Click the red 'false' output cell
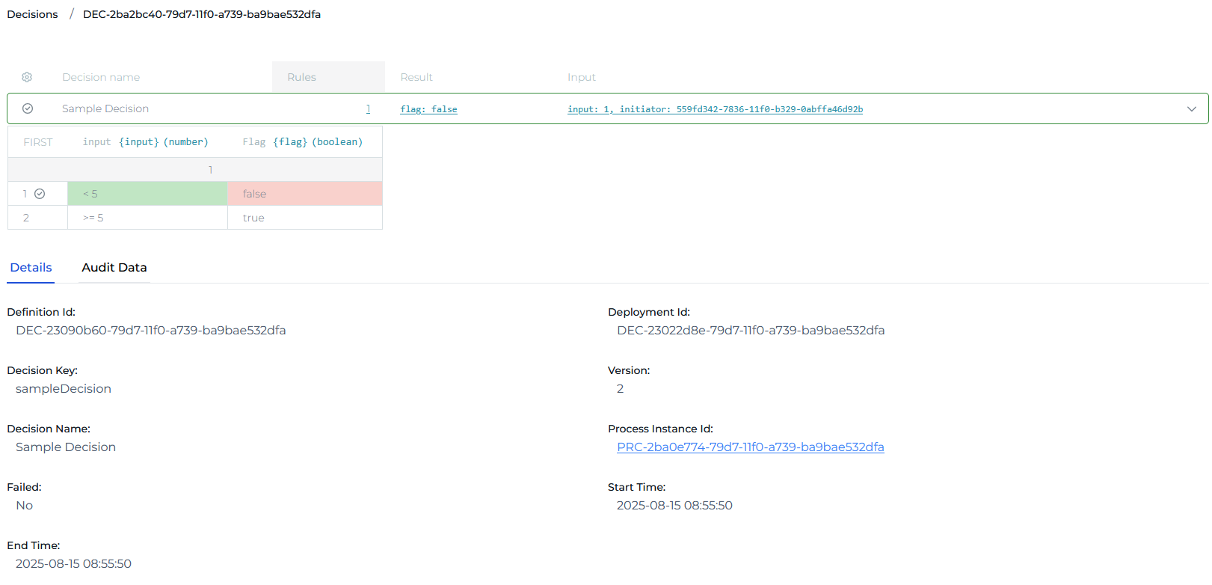This screenshot has width=1212, height=585. point(304,194)
